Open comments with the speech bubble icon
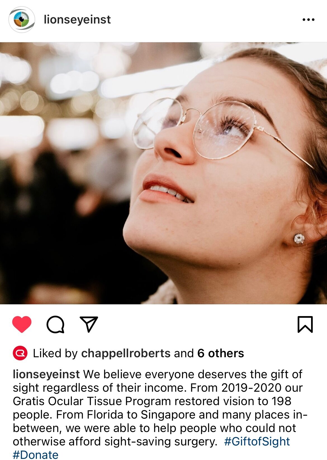The width and height of the screenshot is (327, 460). (55, 324)
